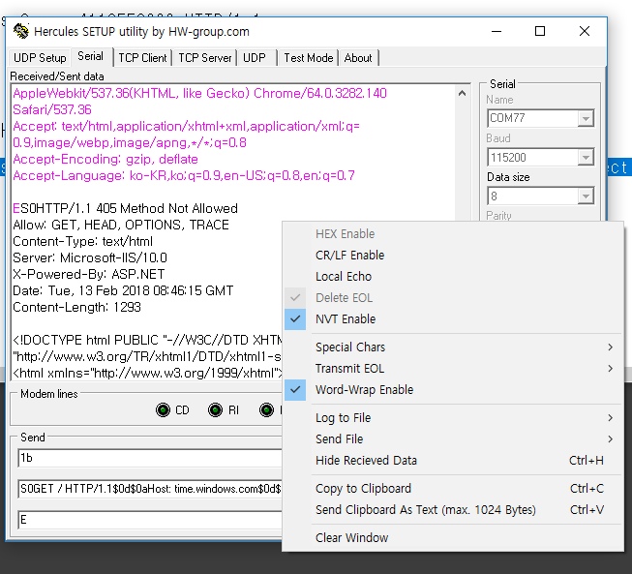Open the COM77 port name dropdown
Image resolution: width=632 pixels, height=574 pixels.
(x=586, y=118)
